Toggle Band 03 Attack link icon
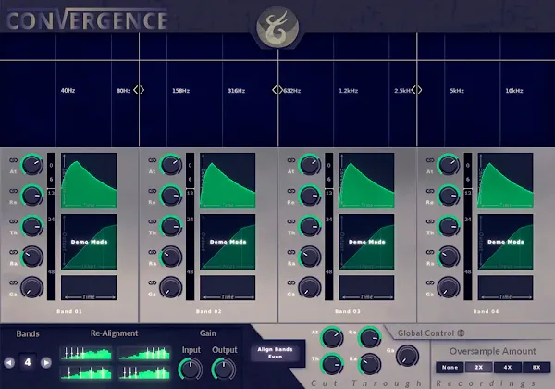 click(x=291, y=160)
